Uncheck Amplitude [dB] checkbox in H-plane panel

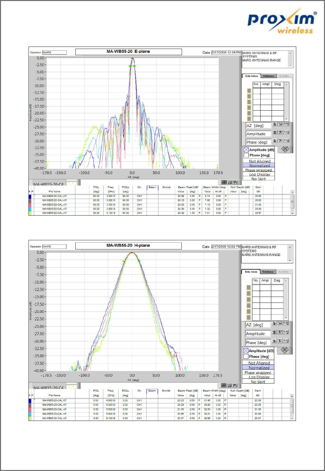point(246,351)
